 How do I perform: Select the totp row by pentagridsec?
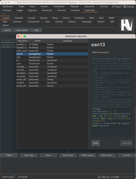(52, 57)
